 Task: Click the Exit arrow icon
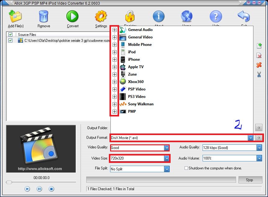tap(244, 16)
